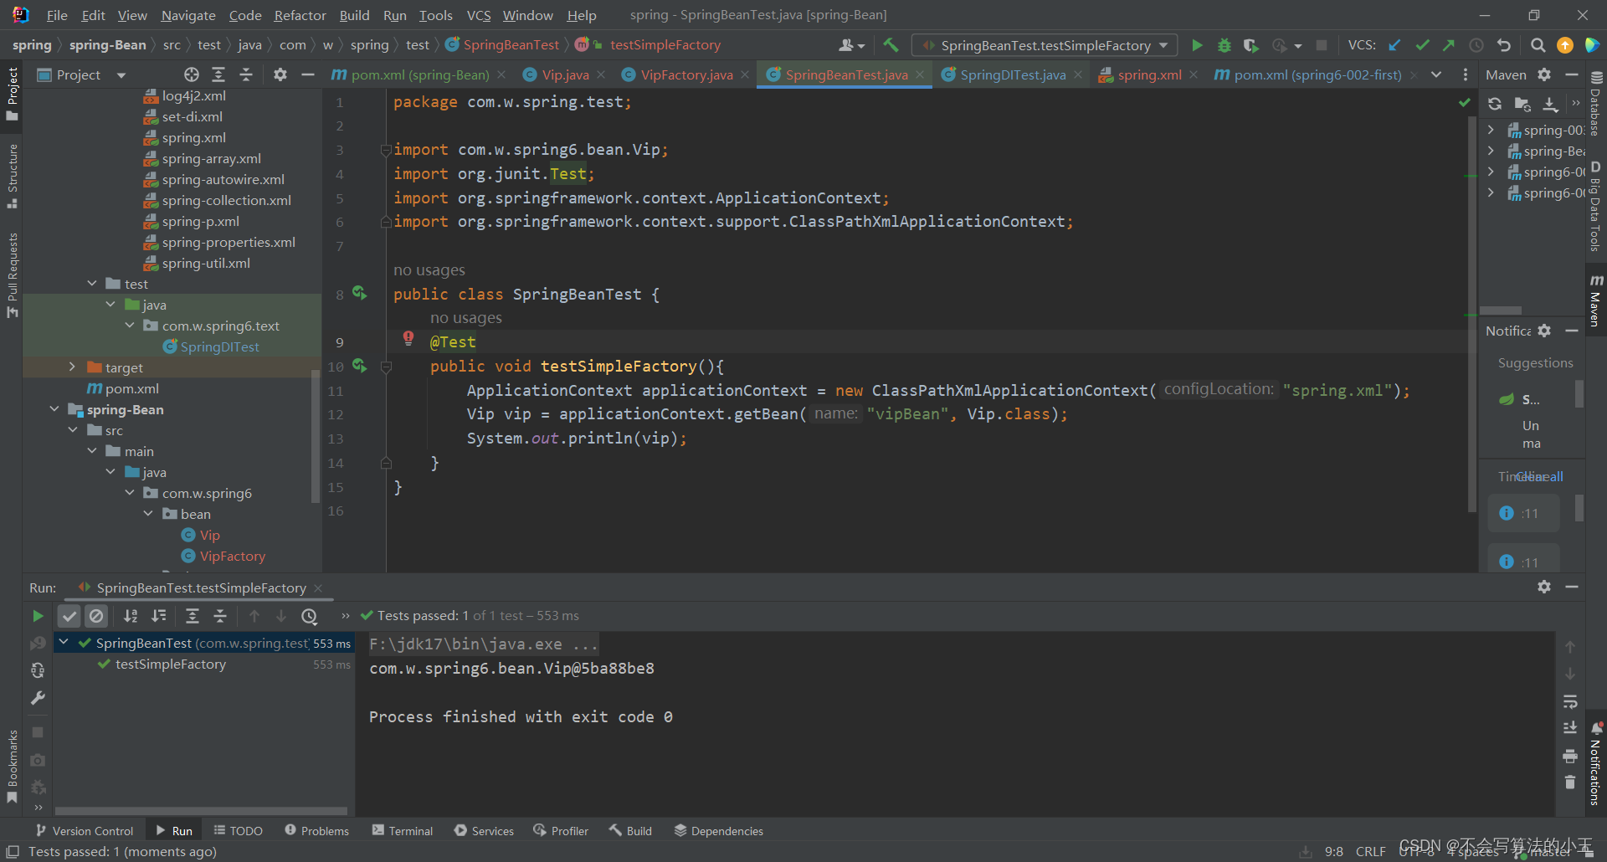Select opened file target icon in Project panel

click(x=192, y=74)
